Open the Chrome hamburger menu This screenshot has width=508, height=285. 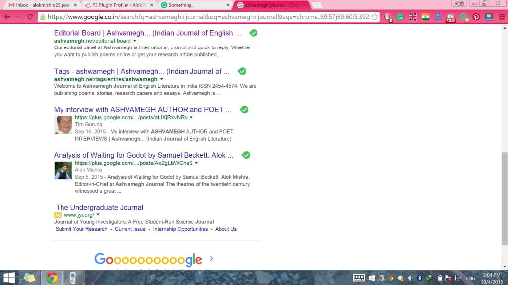pos(502,17)
